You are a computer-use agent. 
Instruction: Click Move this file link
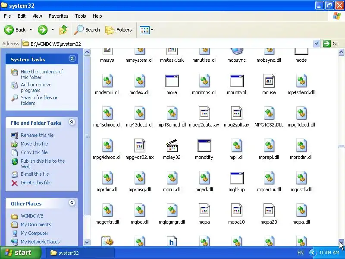coord(34,144)
